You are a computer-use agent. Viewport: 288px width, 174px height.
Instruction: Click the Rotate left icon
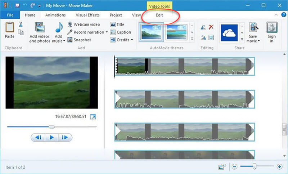(x=203, y=27)
